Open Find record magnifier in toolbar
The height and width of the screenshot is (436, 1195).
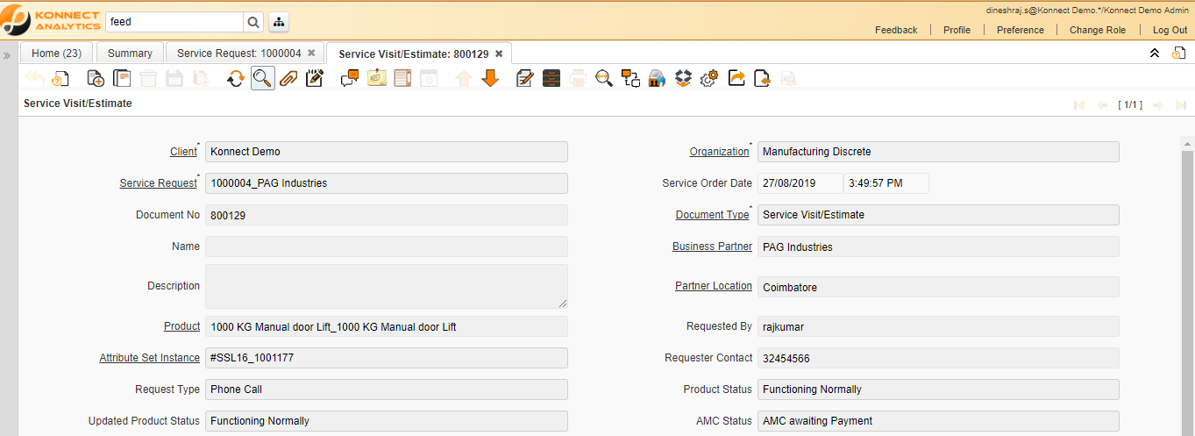[261, 78]
